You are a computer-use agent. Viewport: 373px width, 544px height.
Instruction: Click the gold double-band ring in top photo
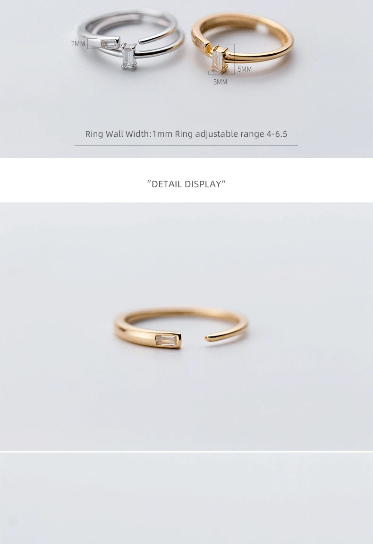click(242, 42)
